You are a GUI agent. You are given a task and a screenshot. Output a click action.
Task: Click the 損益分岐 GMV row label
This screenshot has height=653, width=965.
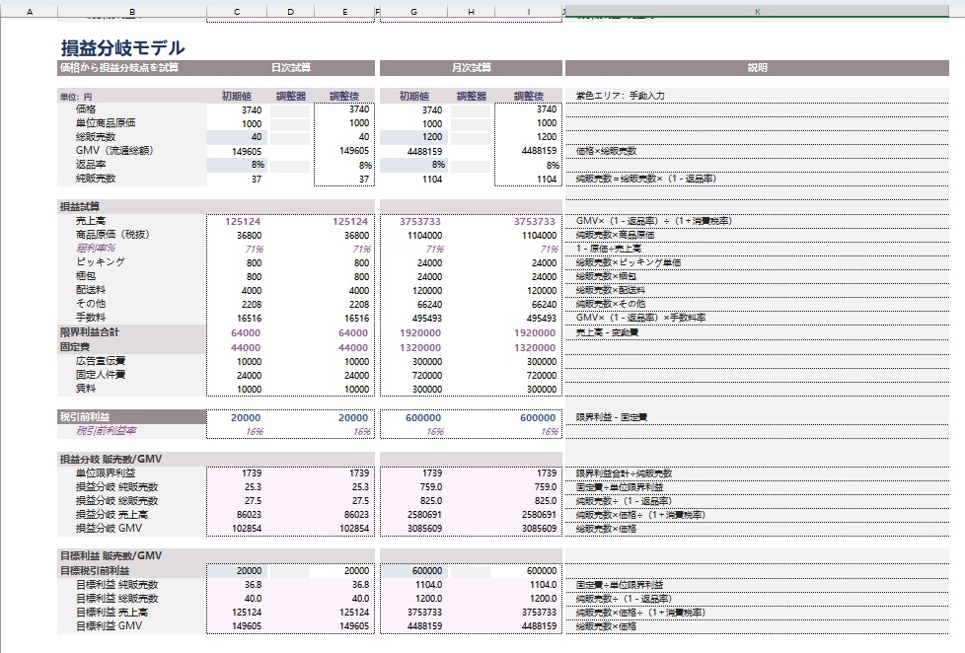pyautogui.click(x=109, y=528)
